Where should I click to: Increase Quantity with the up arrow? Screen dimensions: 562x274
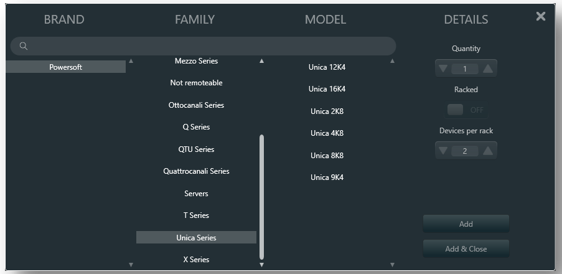(488, 68)
